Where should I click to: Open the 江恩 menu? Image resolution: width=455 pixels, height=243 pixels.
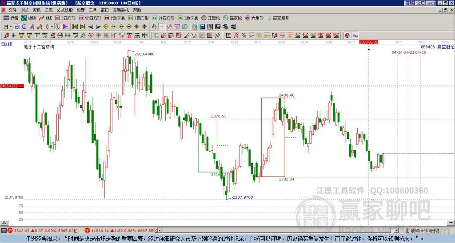(x=48, y=10)
